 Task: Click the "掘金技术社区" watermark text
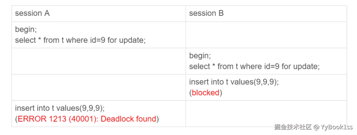pos(293,127)
